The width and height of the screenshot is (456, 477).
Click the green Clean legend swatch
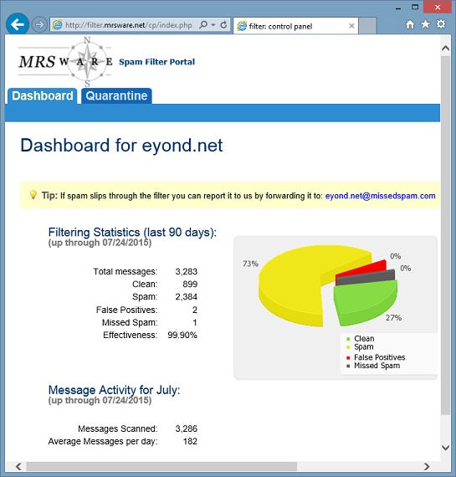click(x=348, y=339)
